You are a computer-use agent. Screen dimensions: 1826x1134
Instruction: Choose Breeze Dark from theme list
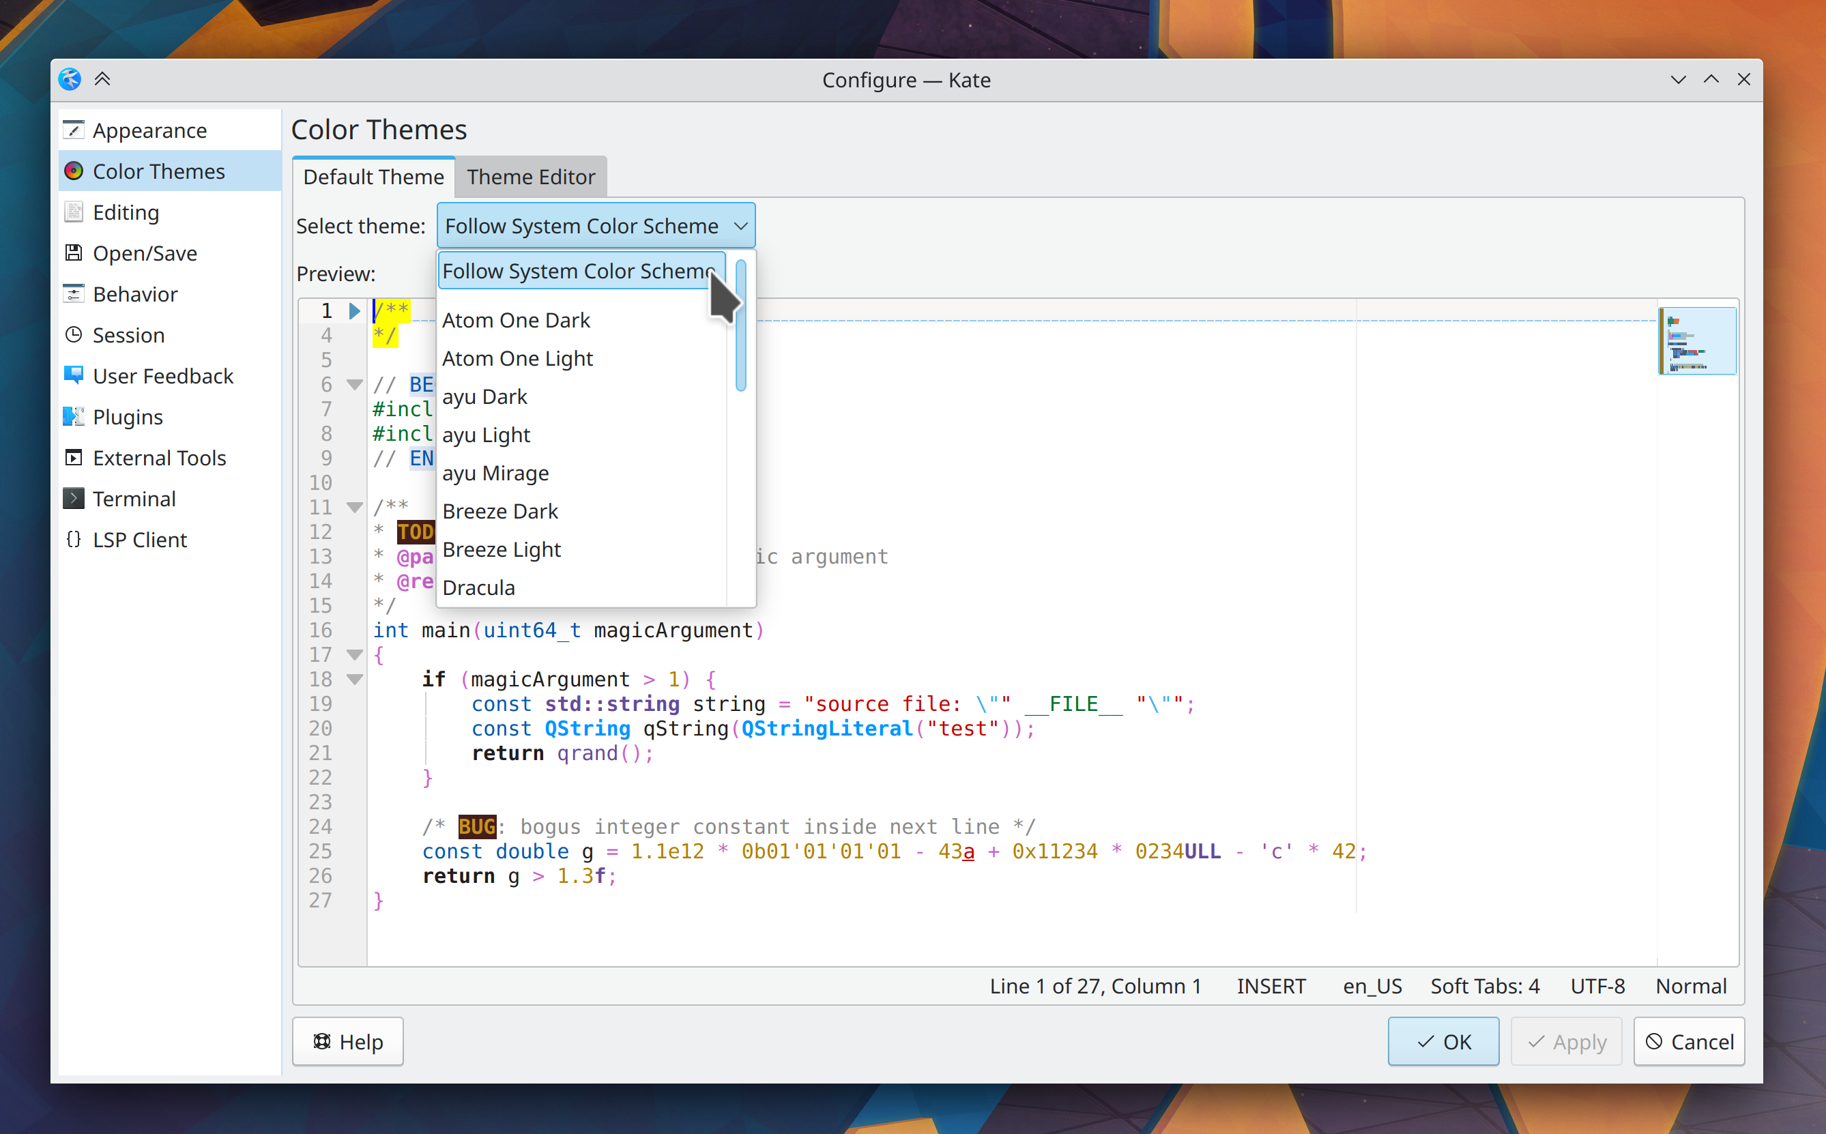coord(500,512)
